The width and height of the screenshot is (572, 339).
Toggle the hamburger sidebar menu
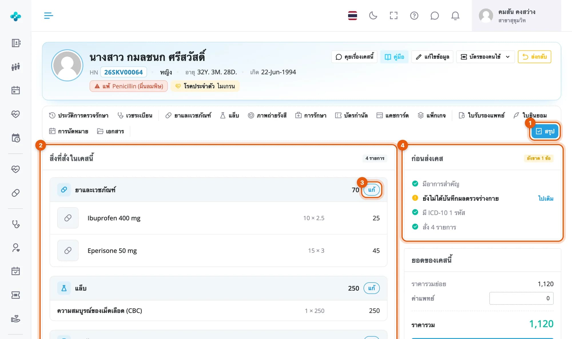(49, 15)
